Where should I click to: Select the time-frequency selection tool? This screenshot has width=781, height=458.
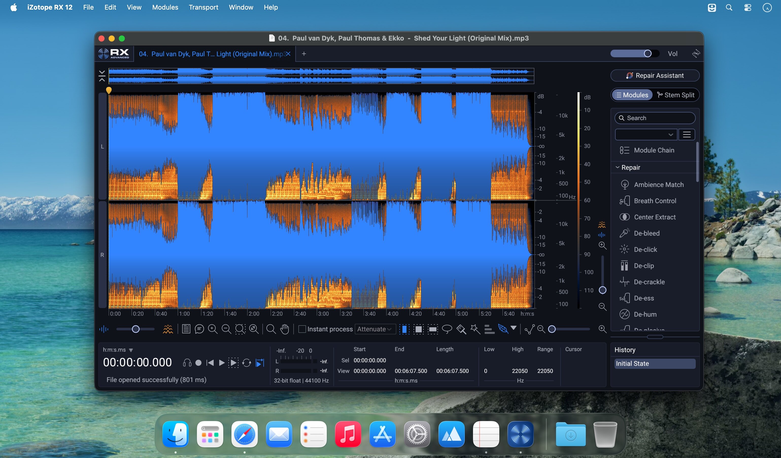click(418, 329)
